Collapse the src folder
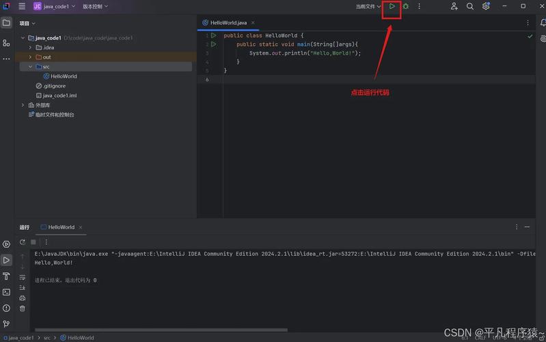This screenshot has height=342, width=546. tap(30, 66)
